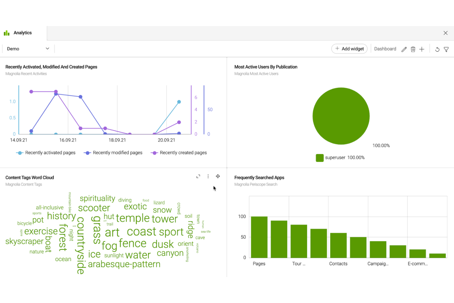Expand the Demo selector chevron arrow
The width and height of the screenshot is (454, 303).
click(47, 49)
